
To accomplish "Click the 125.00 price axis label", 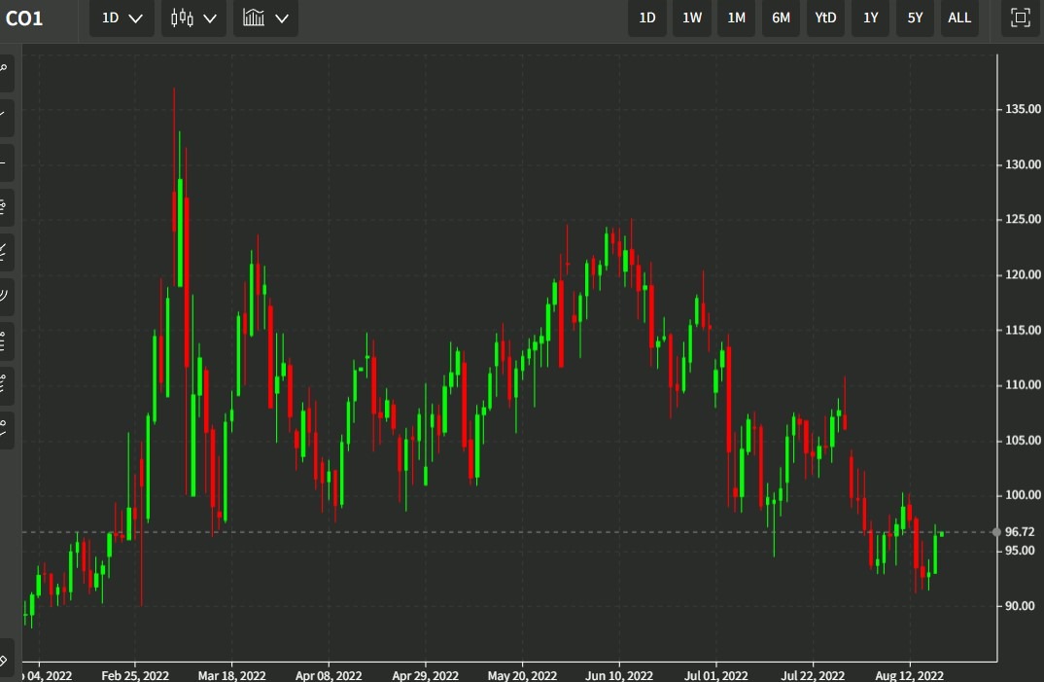I will point(1023,219).
